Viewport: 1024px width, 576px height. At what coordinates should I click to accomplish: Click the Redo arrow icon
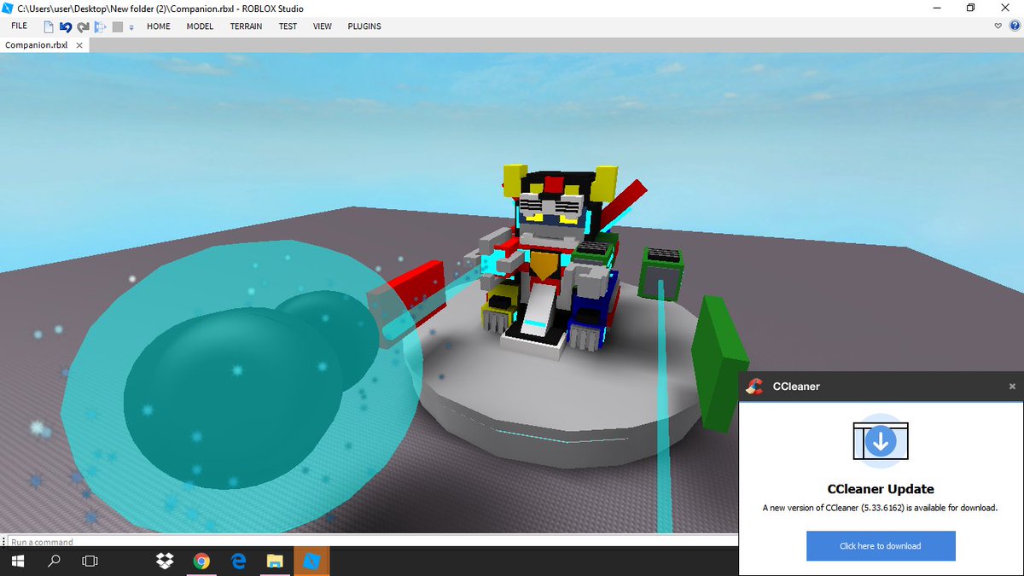83,26
